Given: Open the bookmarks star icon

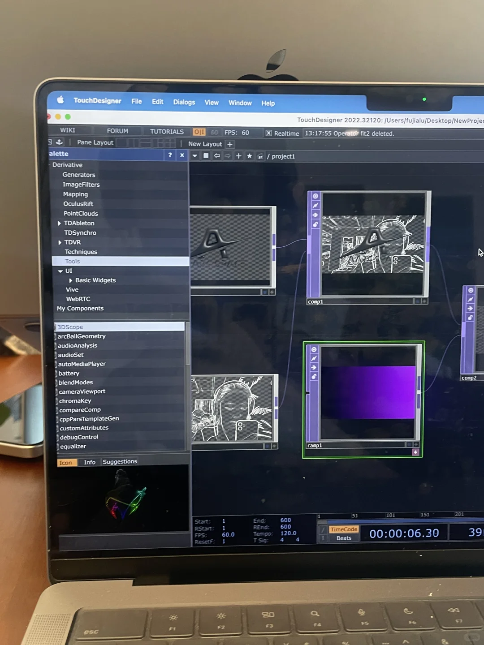Looking at the screenshot, I should (x=250, y=156).
